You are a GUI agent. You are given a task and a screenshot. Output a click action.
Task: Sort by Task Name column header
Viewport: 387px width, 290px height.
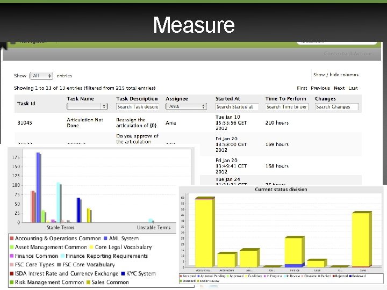pos(80,99)
